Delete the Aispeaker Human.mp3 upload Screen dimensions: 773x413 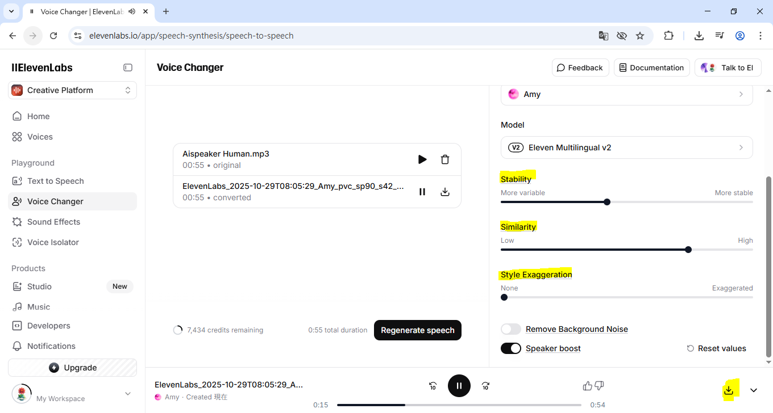tap(445, 159)
